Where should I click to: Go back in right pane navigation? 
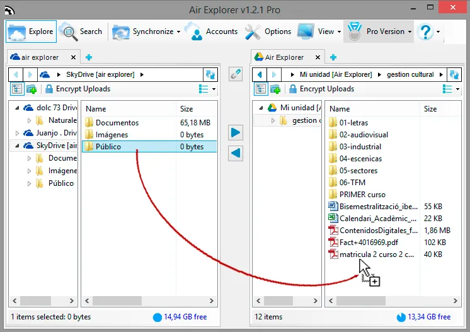pyautogui.click(x=260, y=74)
